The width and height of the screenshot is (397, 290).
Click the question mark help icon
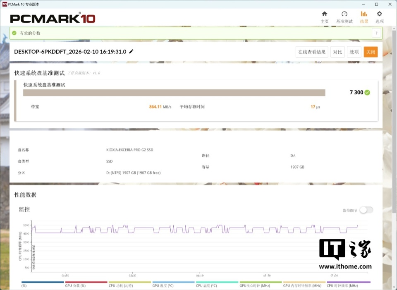coord(376,33)
